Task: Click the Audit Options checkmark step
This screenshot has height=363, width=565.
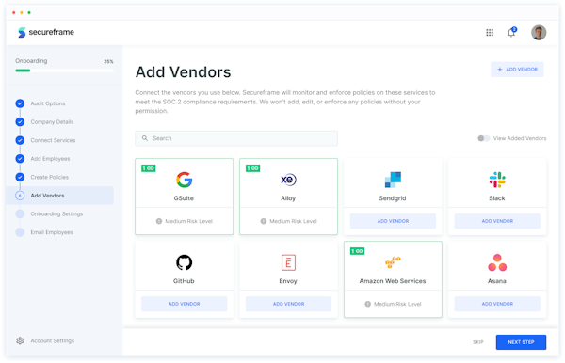Action: pyautogui.click(x=20, y=103)
